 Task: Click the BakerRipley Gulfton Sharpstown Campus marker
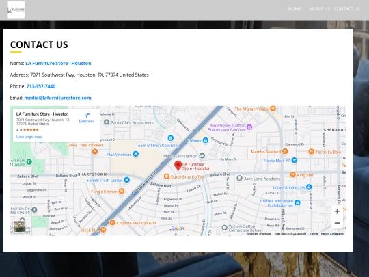249,127
